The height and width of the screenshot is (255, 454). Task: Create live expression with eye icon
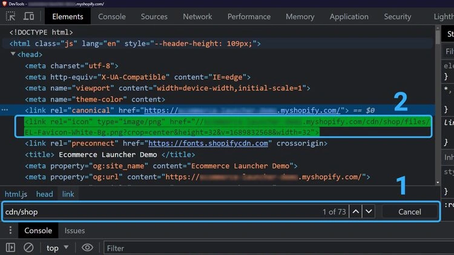[x=87, y=248]
